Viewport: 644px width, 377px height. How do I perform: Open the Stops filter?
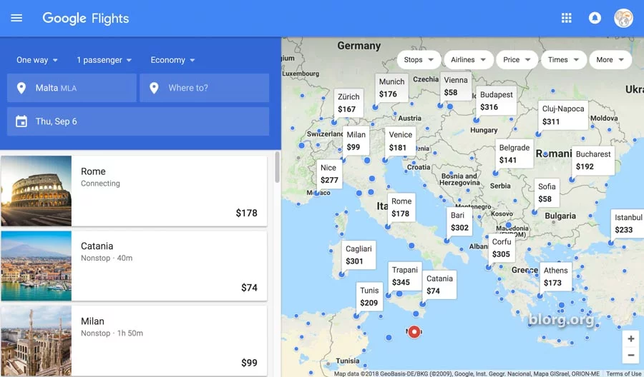click(419, 60)
